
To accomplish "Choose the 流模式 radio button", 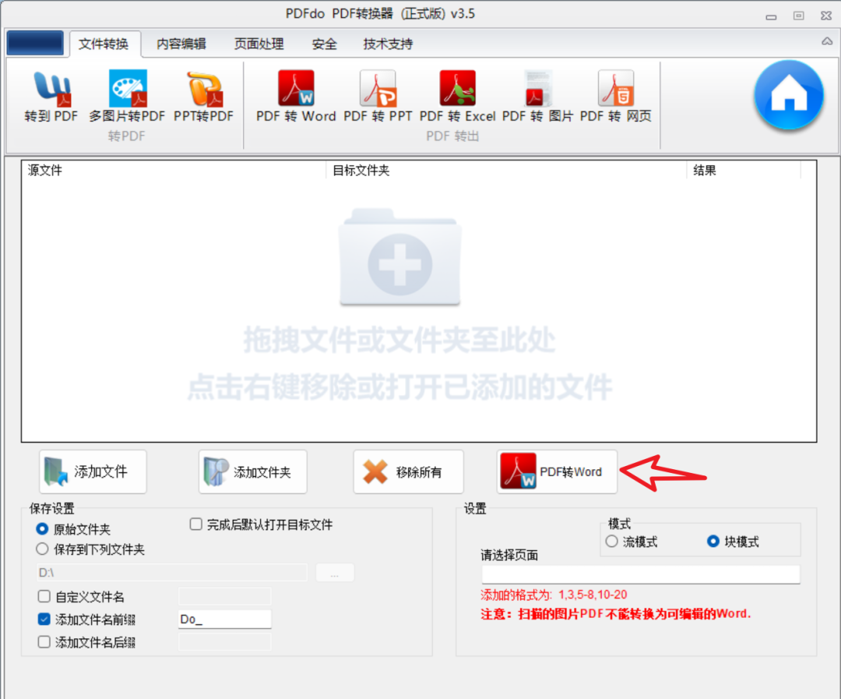I will (612, 541).
